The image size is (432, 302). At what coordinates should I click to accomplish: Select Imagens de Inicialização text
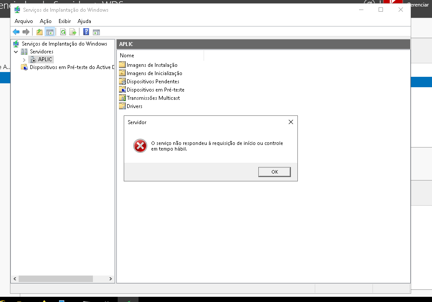click(x=155, y=73)
